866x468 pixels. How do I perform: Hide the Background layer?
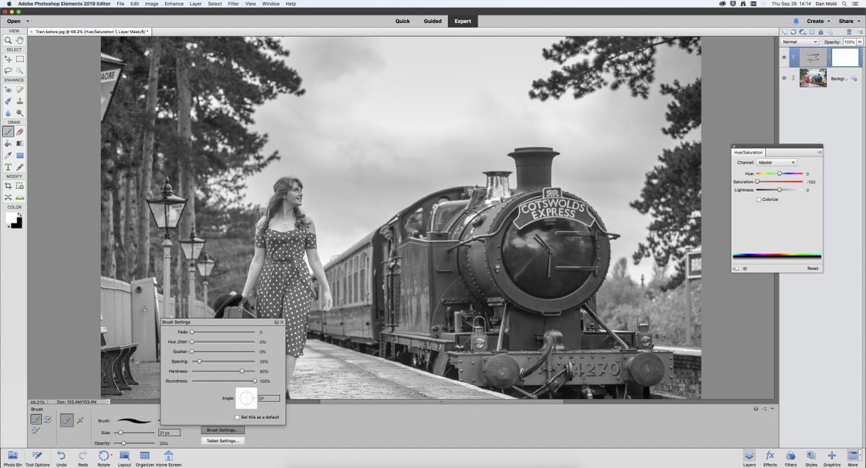(784, 79)
